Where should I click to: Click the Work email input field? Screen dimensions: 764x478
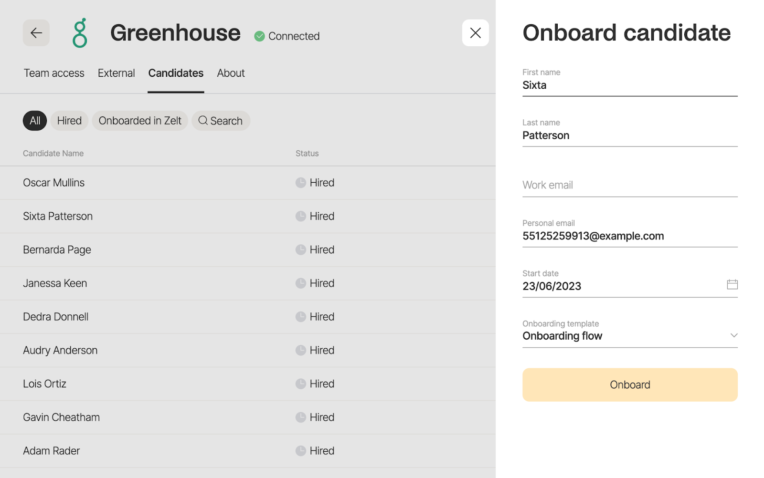(630, 185)
